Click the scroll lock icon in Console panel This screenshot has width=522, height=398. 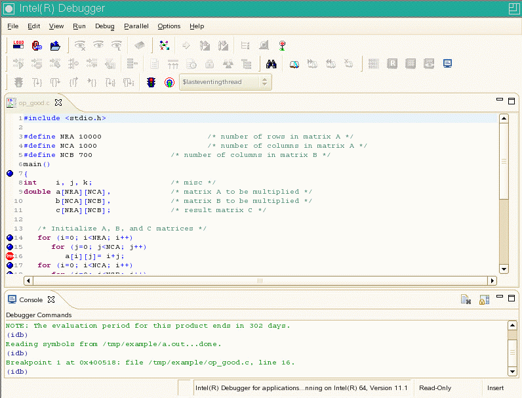[484, 299]
